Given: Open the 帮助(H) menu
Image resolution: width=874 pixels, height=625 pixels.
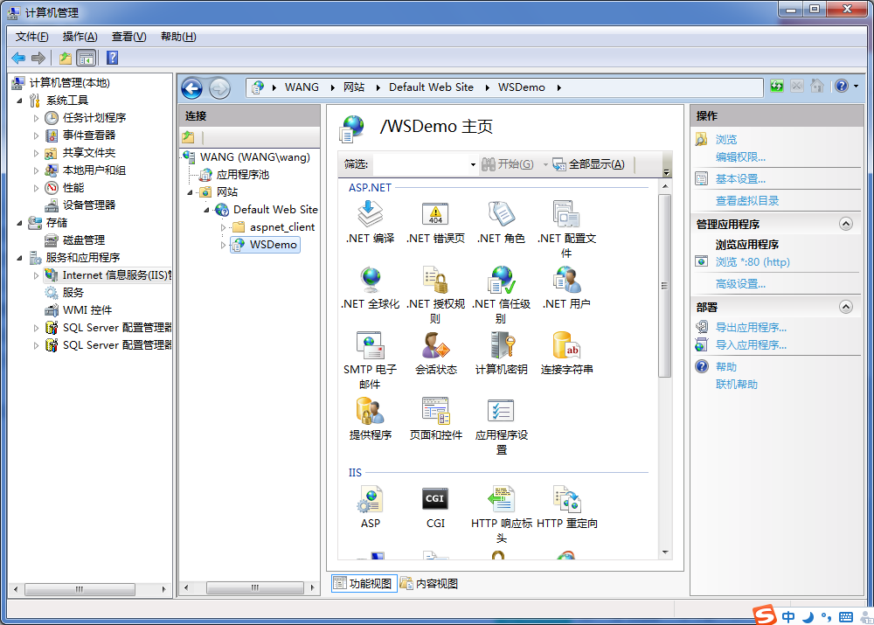Looking at the screenshot, I should pyautogui.click(x=177, y=37).
